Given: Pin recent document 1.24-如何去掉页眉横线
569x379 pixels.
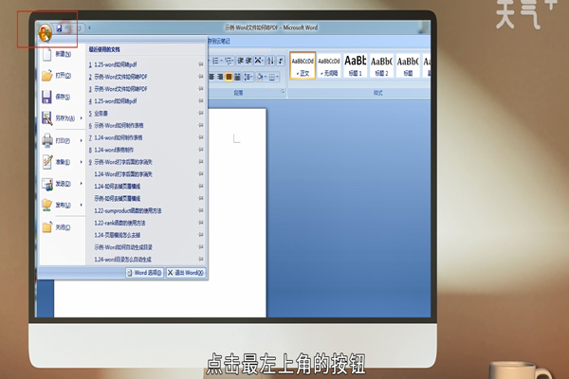Looking at the screenshot, I should coord(201,186).
